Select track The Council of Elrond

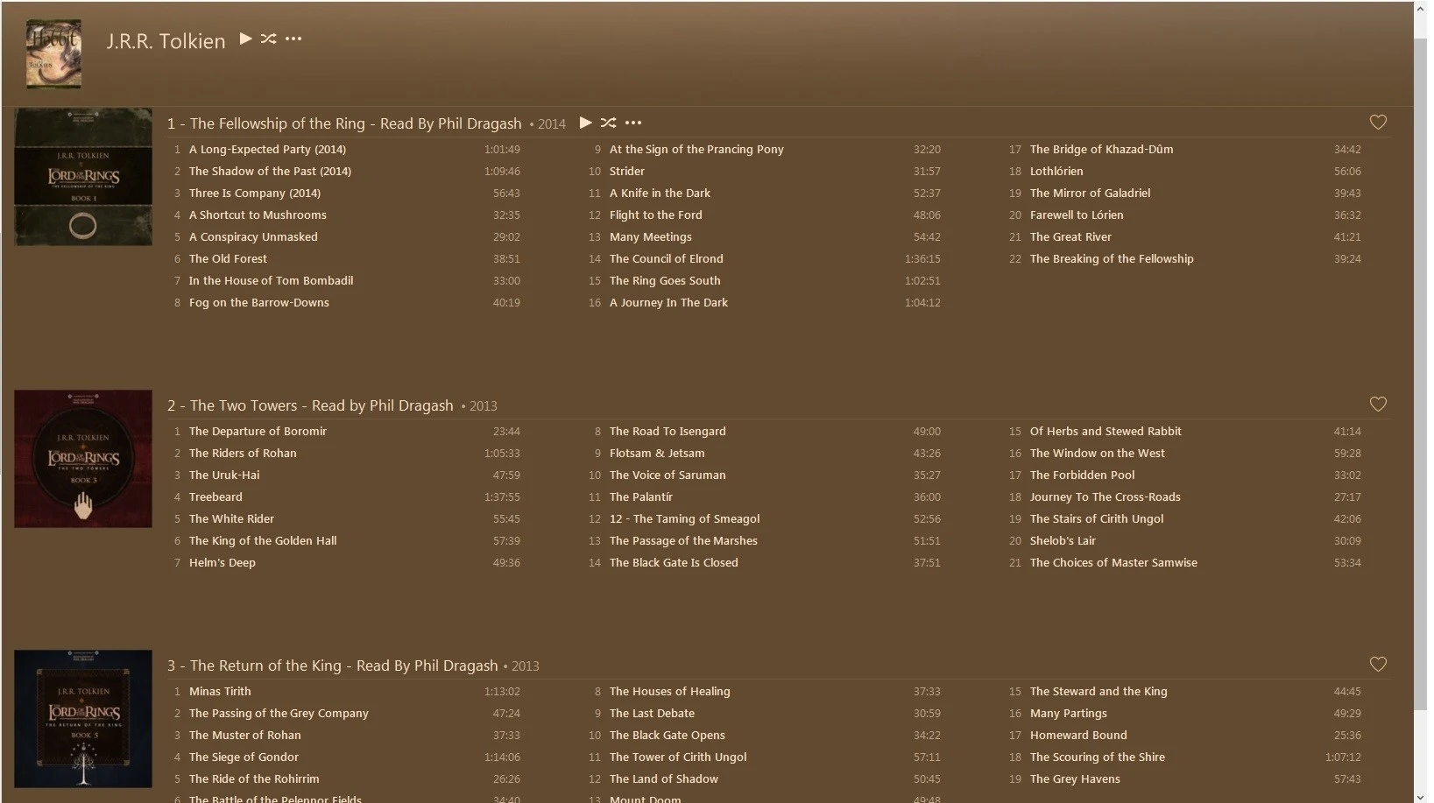[x=666, y=259]
